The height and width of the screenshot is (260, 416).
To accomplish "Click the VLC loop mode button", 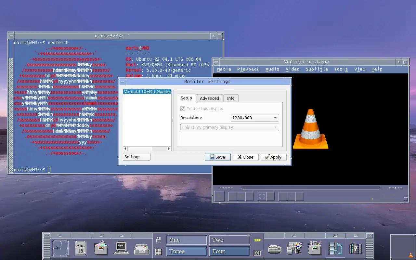I will [291, 196].
